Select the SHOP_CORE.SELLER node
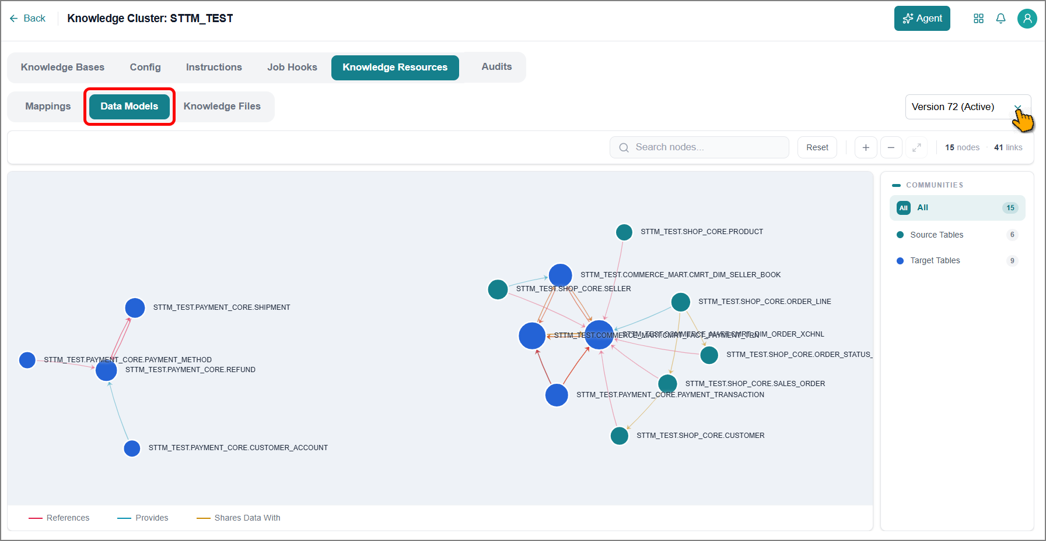Image resolution: width=1046 pixels, height=541 pixels. (x=498, y=289)
